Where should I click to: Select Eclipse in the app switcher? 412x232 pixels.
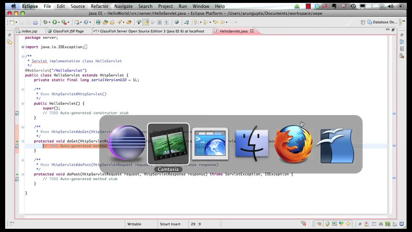tap(127, 143)
